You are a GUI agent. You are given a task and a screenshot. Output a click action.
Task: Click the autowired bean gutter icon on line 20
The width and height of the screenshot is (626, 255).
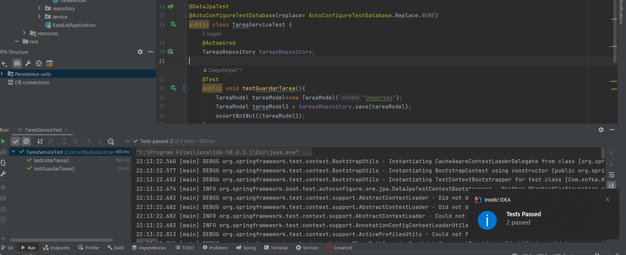coord(170,51)
